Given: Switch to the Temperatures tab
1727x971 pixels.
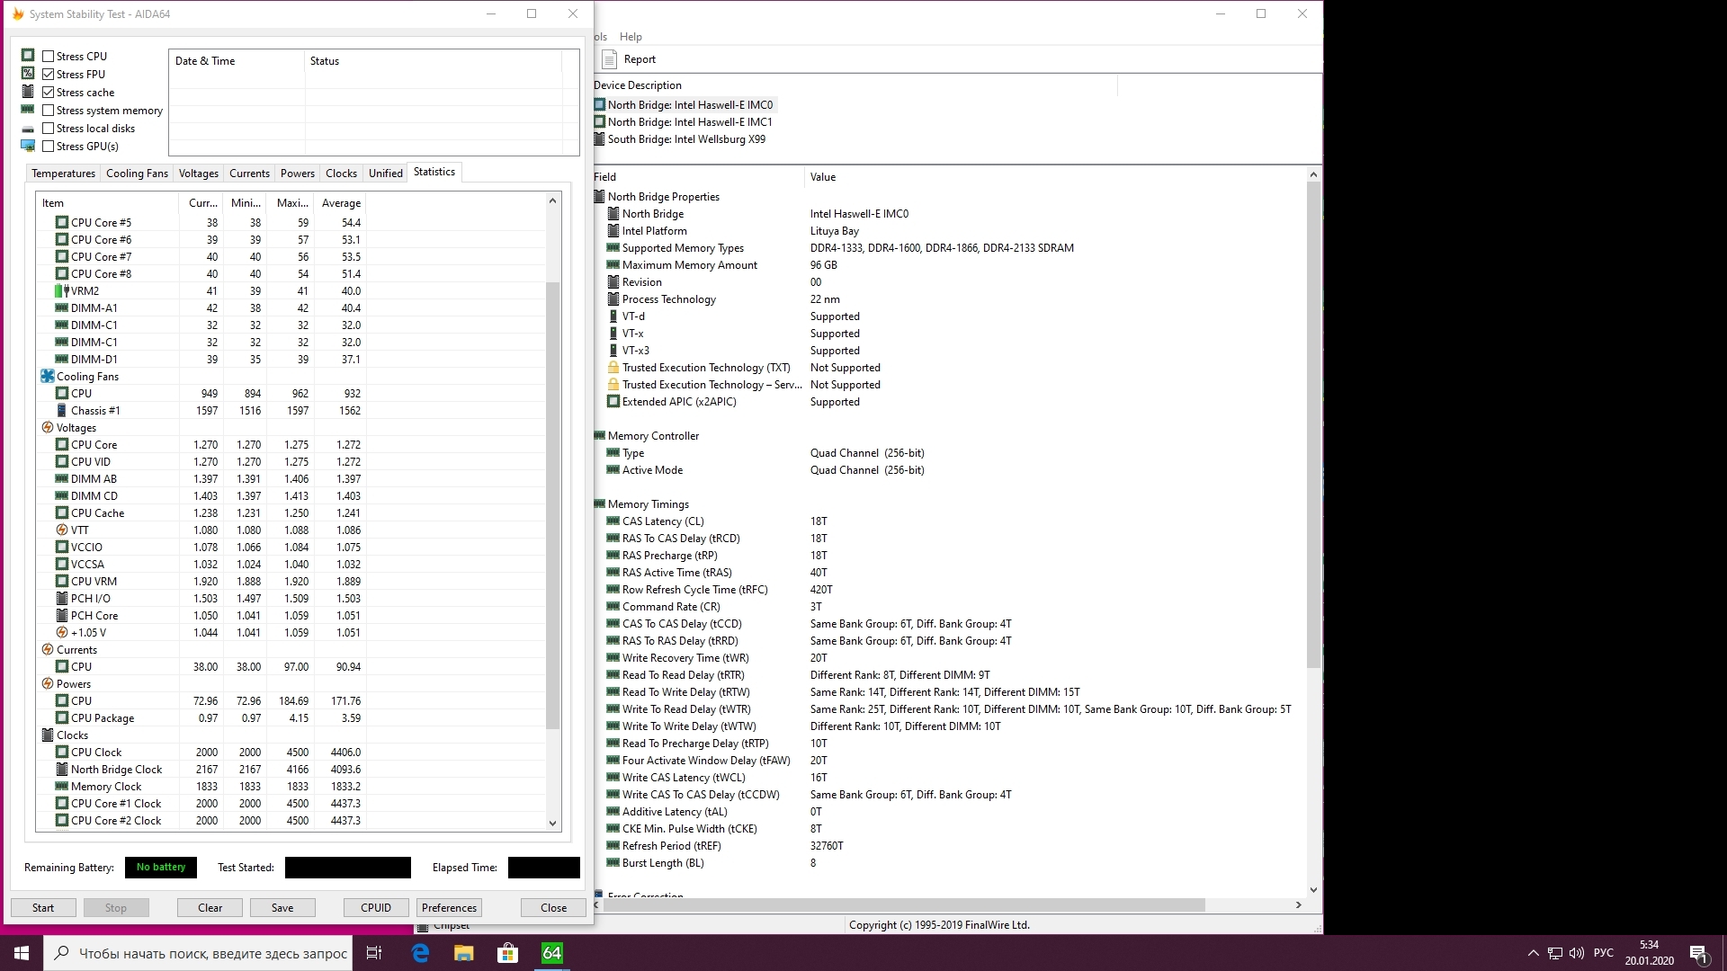Looking at the screenshot, I should [63, 174].
